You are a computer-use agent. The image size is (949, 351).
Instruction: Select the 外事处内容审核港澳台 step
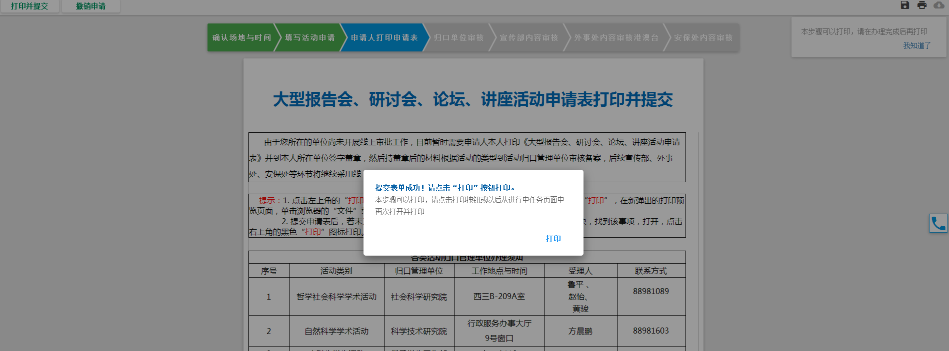click(x=616, y=37)
